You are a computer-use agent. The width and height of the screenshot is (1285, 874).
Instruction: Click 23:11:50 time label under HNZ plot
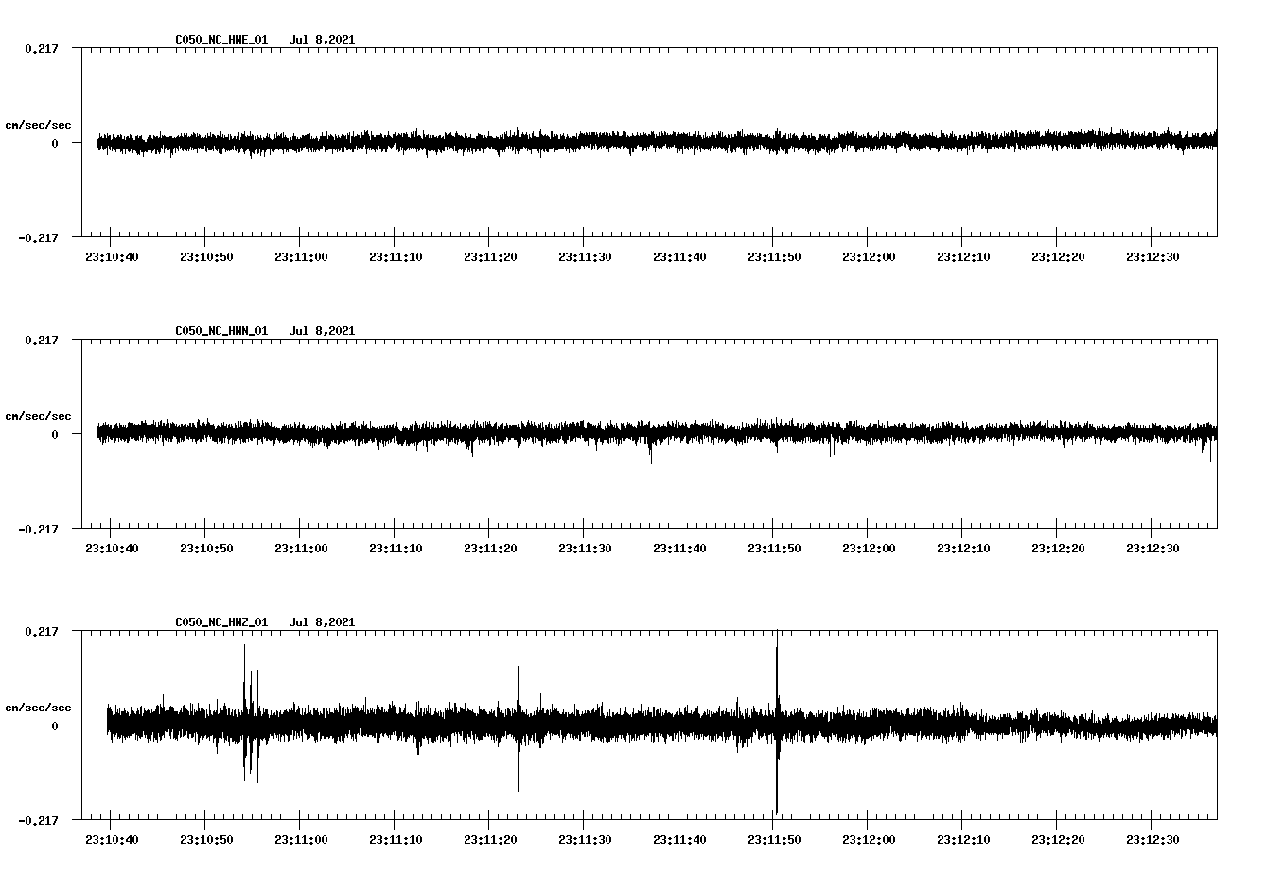774,839
